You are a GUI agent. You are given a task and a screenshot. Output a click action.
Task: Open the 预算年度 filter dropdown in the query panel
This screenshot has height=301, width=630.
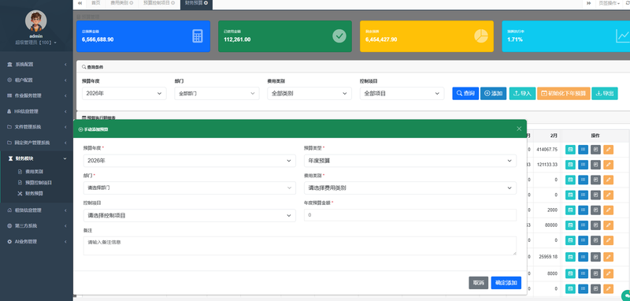tap(124, 94)
